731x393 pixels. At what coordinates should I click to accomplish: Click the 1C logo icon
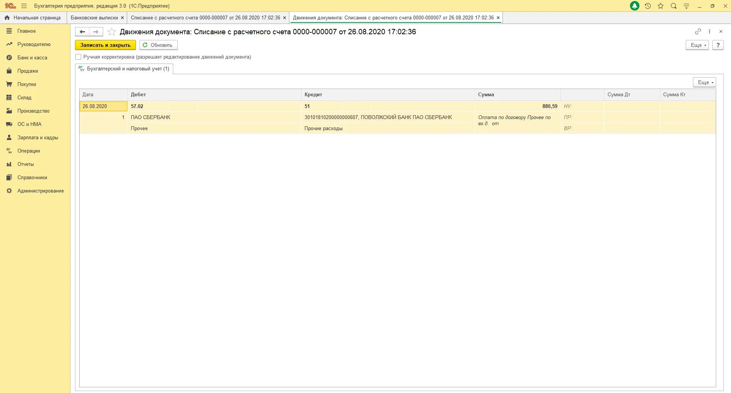(x=10, y=6)
